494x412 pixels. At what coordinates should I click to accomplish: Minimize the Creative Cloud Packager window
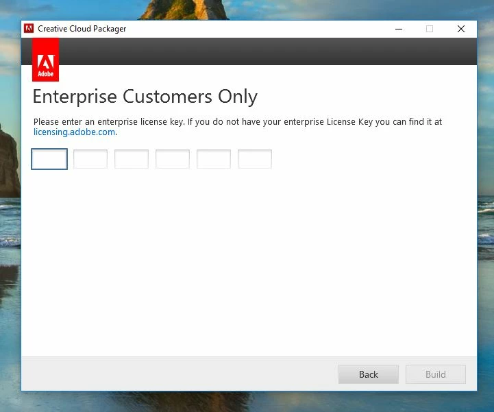(399, 29)
